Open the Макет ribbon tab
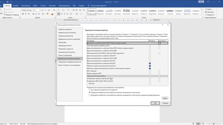The height and width of the screenshot is (125, 223). 35,6
